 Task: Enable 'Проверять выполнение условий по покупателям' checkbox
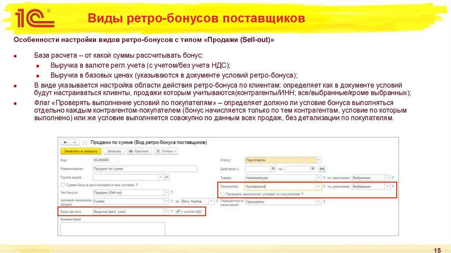(x=222, y=194)
